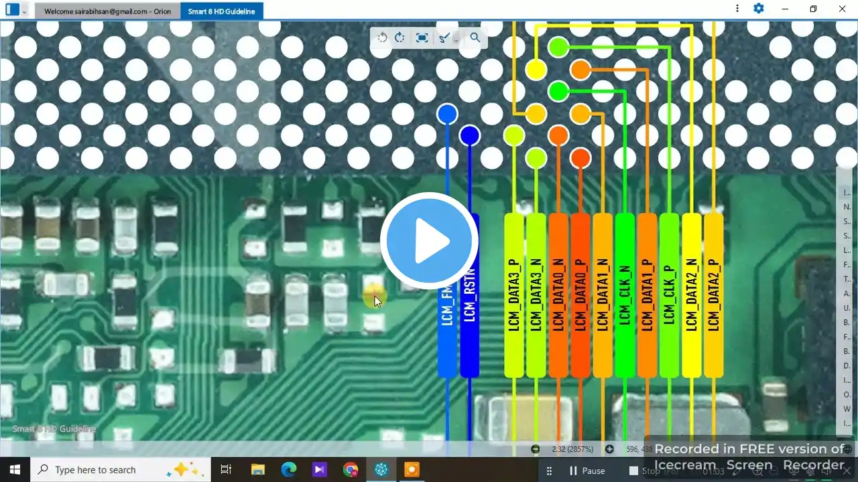Select the LCM_DATA1_P signal label

(647, 295)
